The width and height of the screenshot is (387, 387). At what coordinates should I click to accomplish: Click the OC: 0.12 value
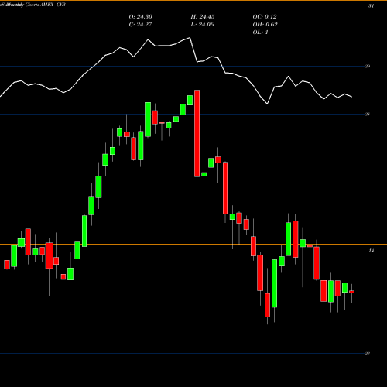click(265, 17)
